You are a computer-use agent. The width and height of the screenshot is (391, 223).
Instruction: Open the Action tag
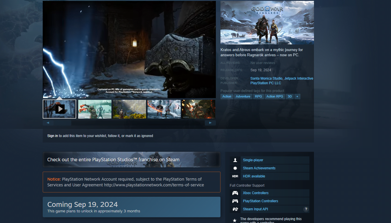click(227, 96)
